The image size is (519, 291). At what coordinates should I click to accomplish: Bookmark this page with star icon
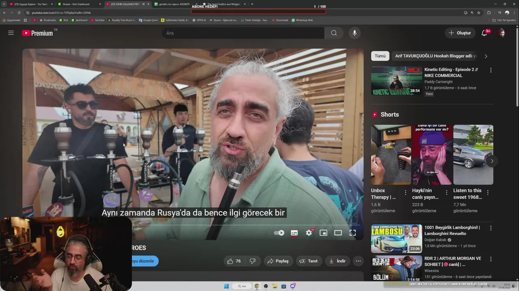point(479,13)
